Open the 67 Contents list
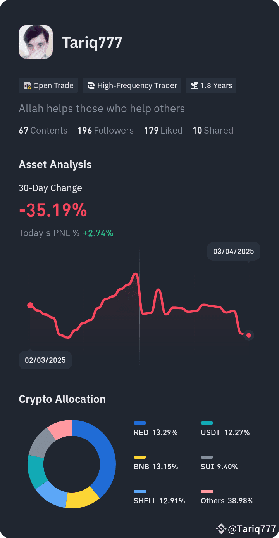279x538 pixels. click(x=43, y=131)
